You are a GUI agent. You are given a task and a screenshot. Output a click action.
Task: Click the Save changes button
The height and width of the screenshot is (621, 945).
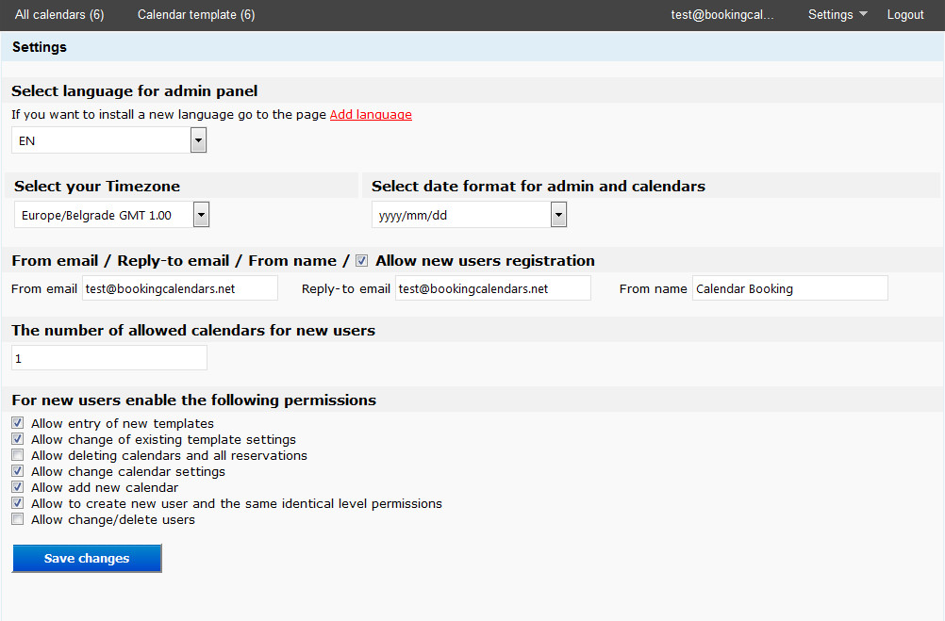[87, 559]
